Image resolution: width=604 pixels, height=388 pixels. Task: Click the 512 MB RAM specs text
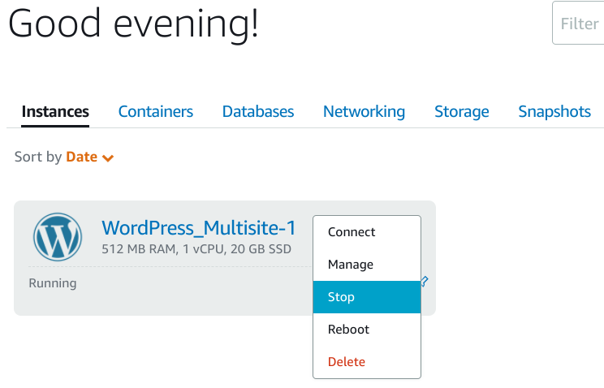click(x=196, y=249)
